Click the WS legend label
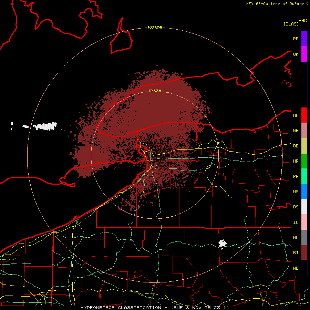The image size is (310, 310). pyautogui.click(x=296, y=192)
